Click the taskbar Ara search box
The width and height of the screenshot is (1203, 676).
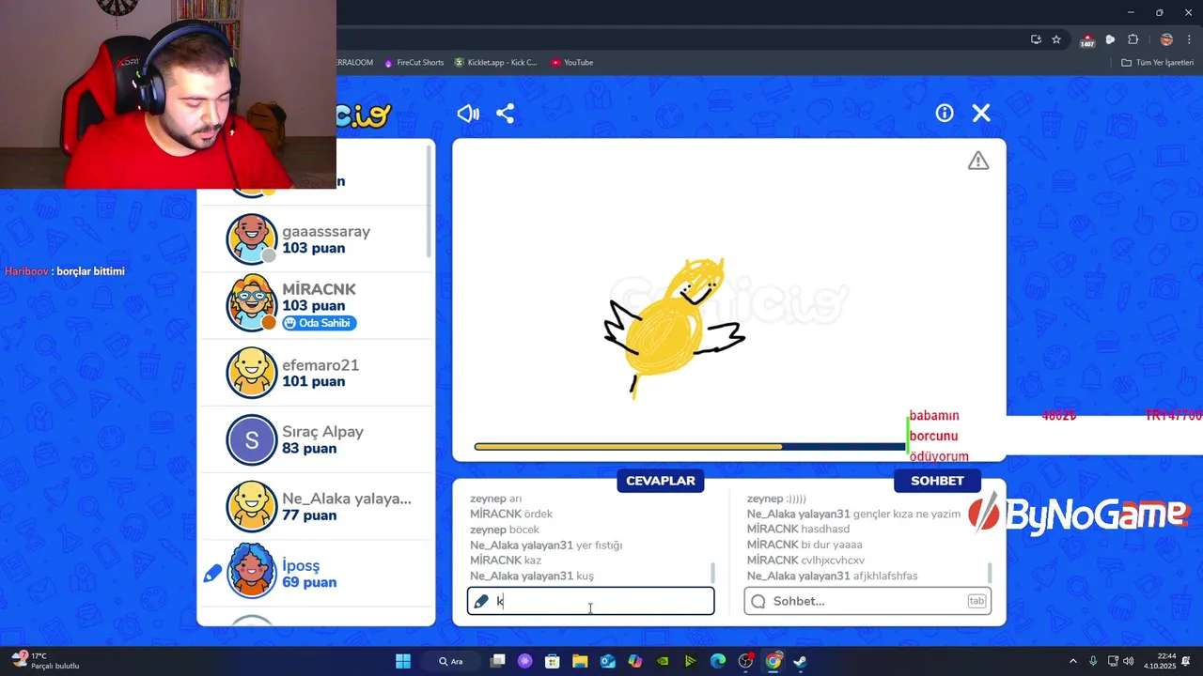[x=451, y=661]
